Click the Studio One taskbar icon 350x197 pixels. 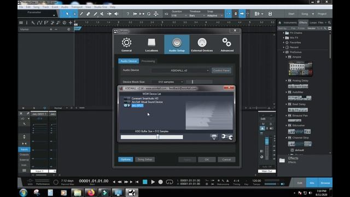click(x=132, y=193)
